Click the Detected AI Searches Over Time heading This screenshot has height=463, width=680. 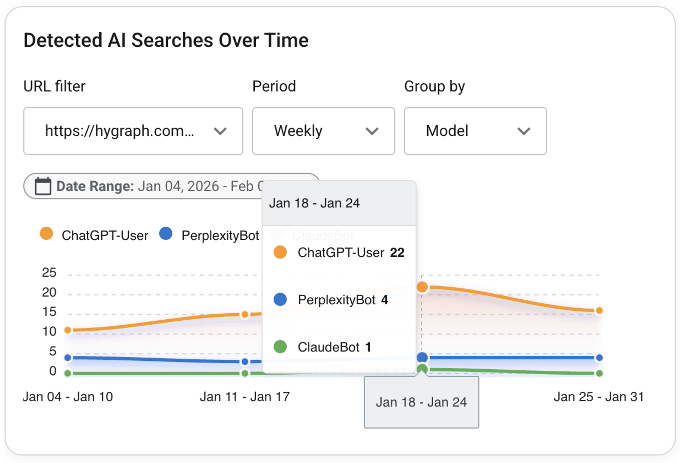[x=166, y=40]
